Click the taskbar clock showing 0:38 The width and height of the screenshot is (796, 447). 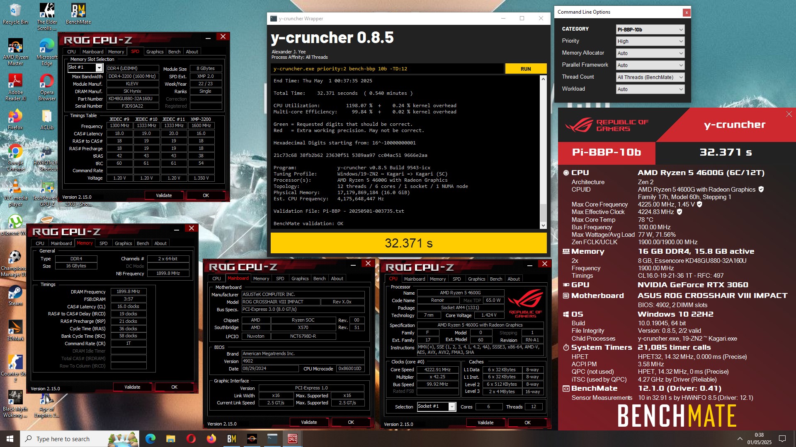[x=759, y=439]
